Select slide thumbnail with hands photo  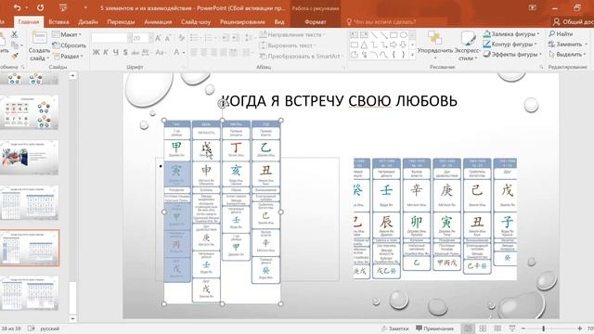coord(30,157)
